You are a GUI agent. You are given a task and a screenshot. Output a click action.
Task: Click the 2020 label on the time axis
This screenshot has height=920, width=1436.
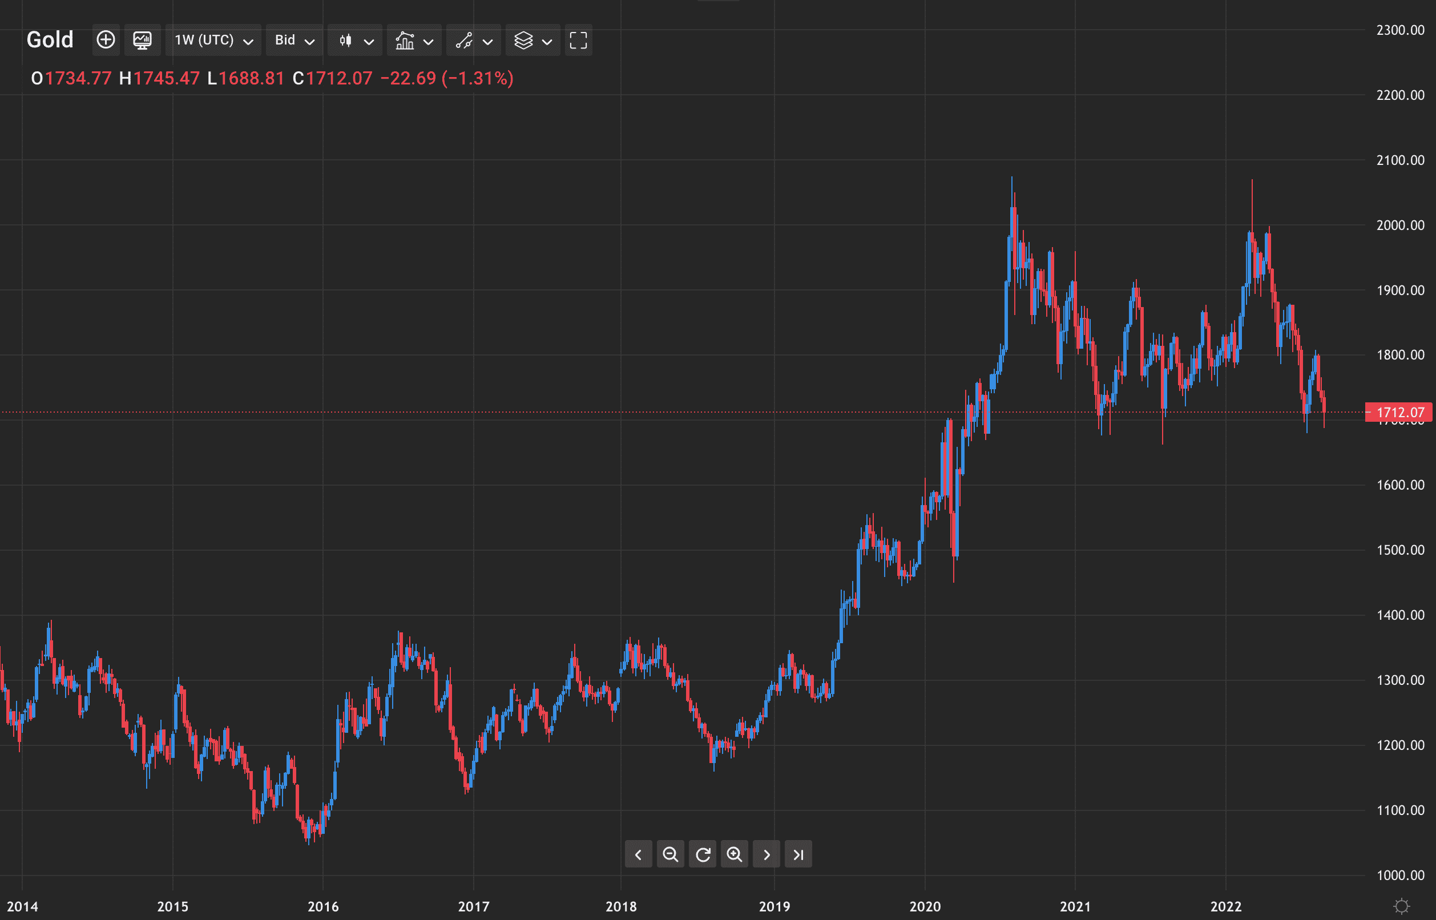[x=925, y=906]
